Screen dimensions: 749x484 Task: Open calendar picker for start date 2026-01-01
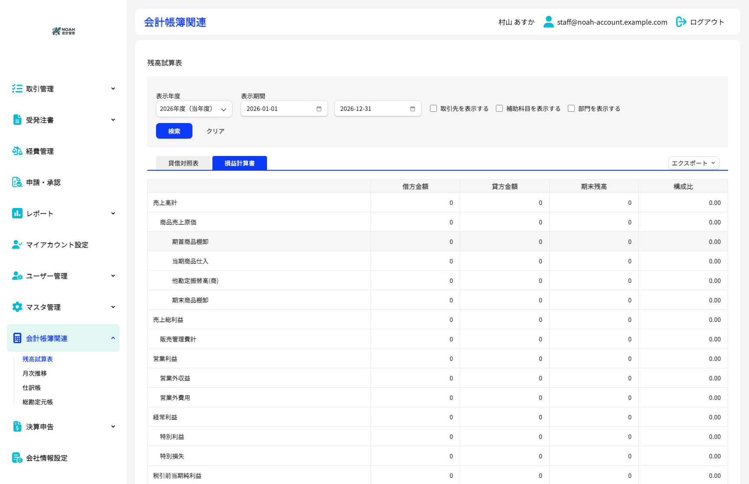pyautogui.click(x=319, y=109)
